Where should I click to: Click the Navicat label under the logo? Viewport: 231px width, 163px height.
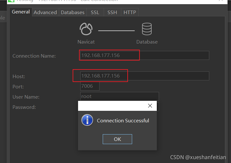click(86, 42)
